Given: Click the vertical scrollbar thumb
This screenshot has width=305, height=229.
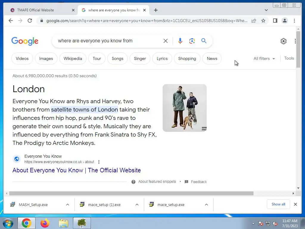Looking at the screenshot, I should 298,49.
